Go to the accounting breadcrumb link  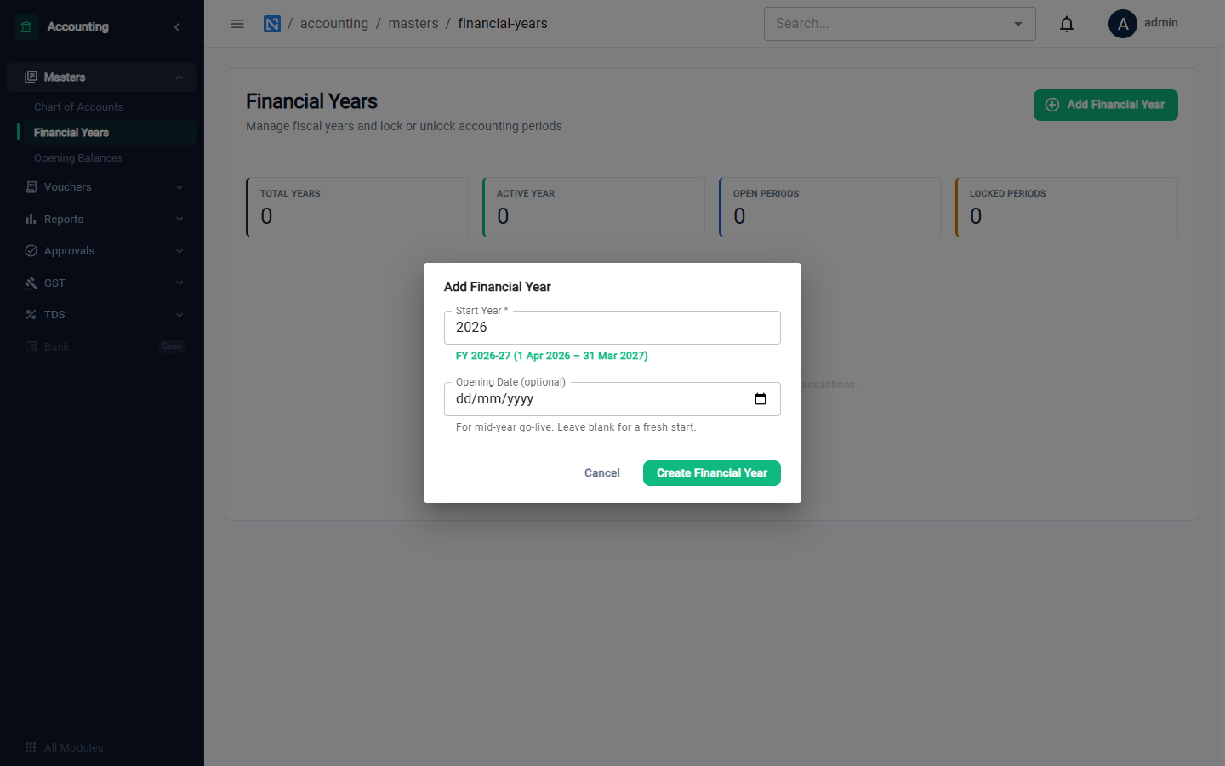tap(334, 24)
